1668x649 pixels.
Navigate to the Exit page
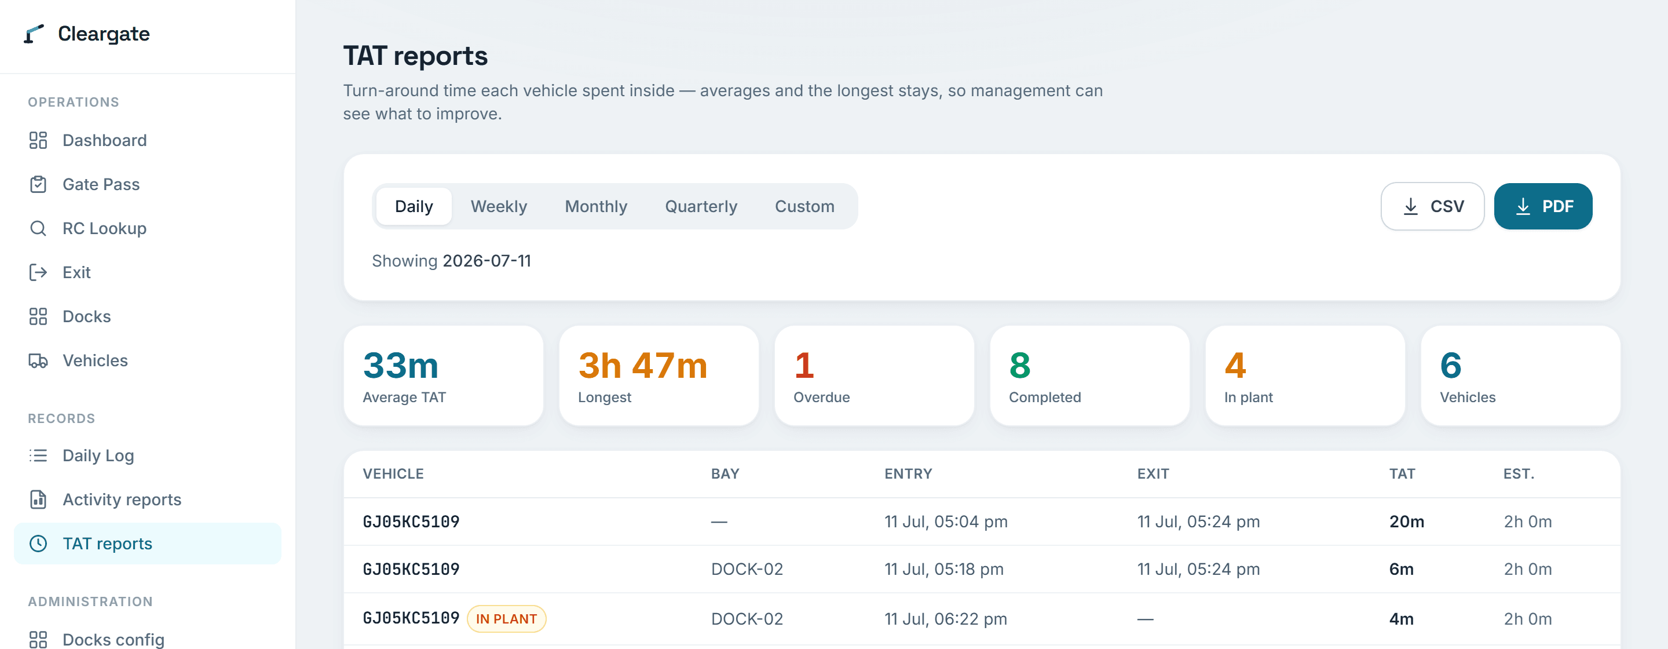(x=148, y=273)
